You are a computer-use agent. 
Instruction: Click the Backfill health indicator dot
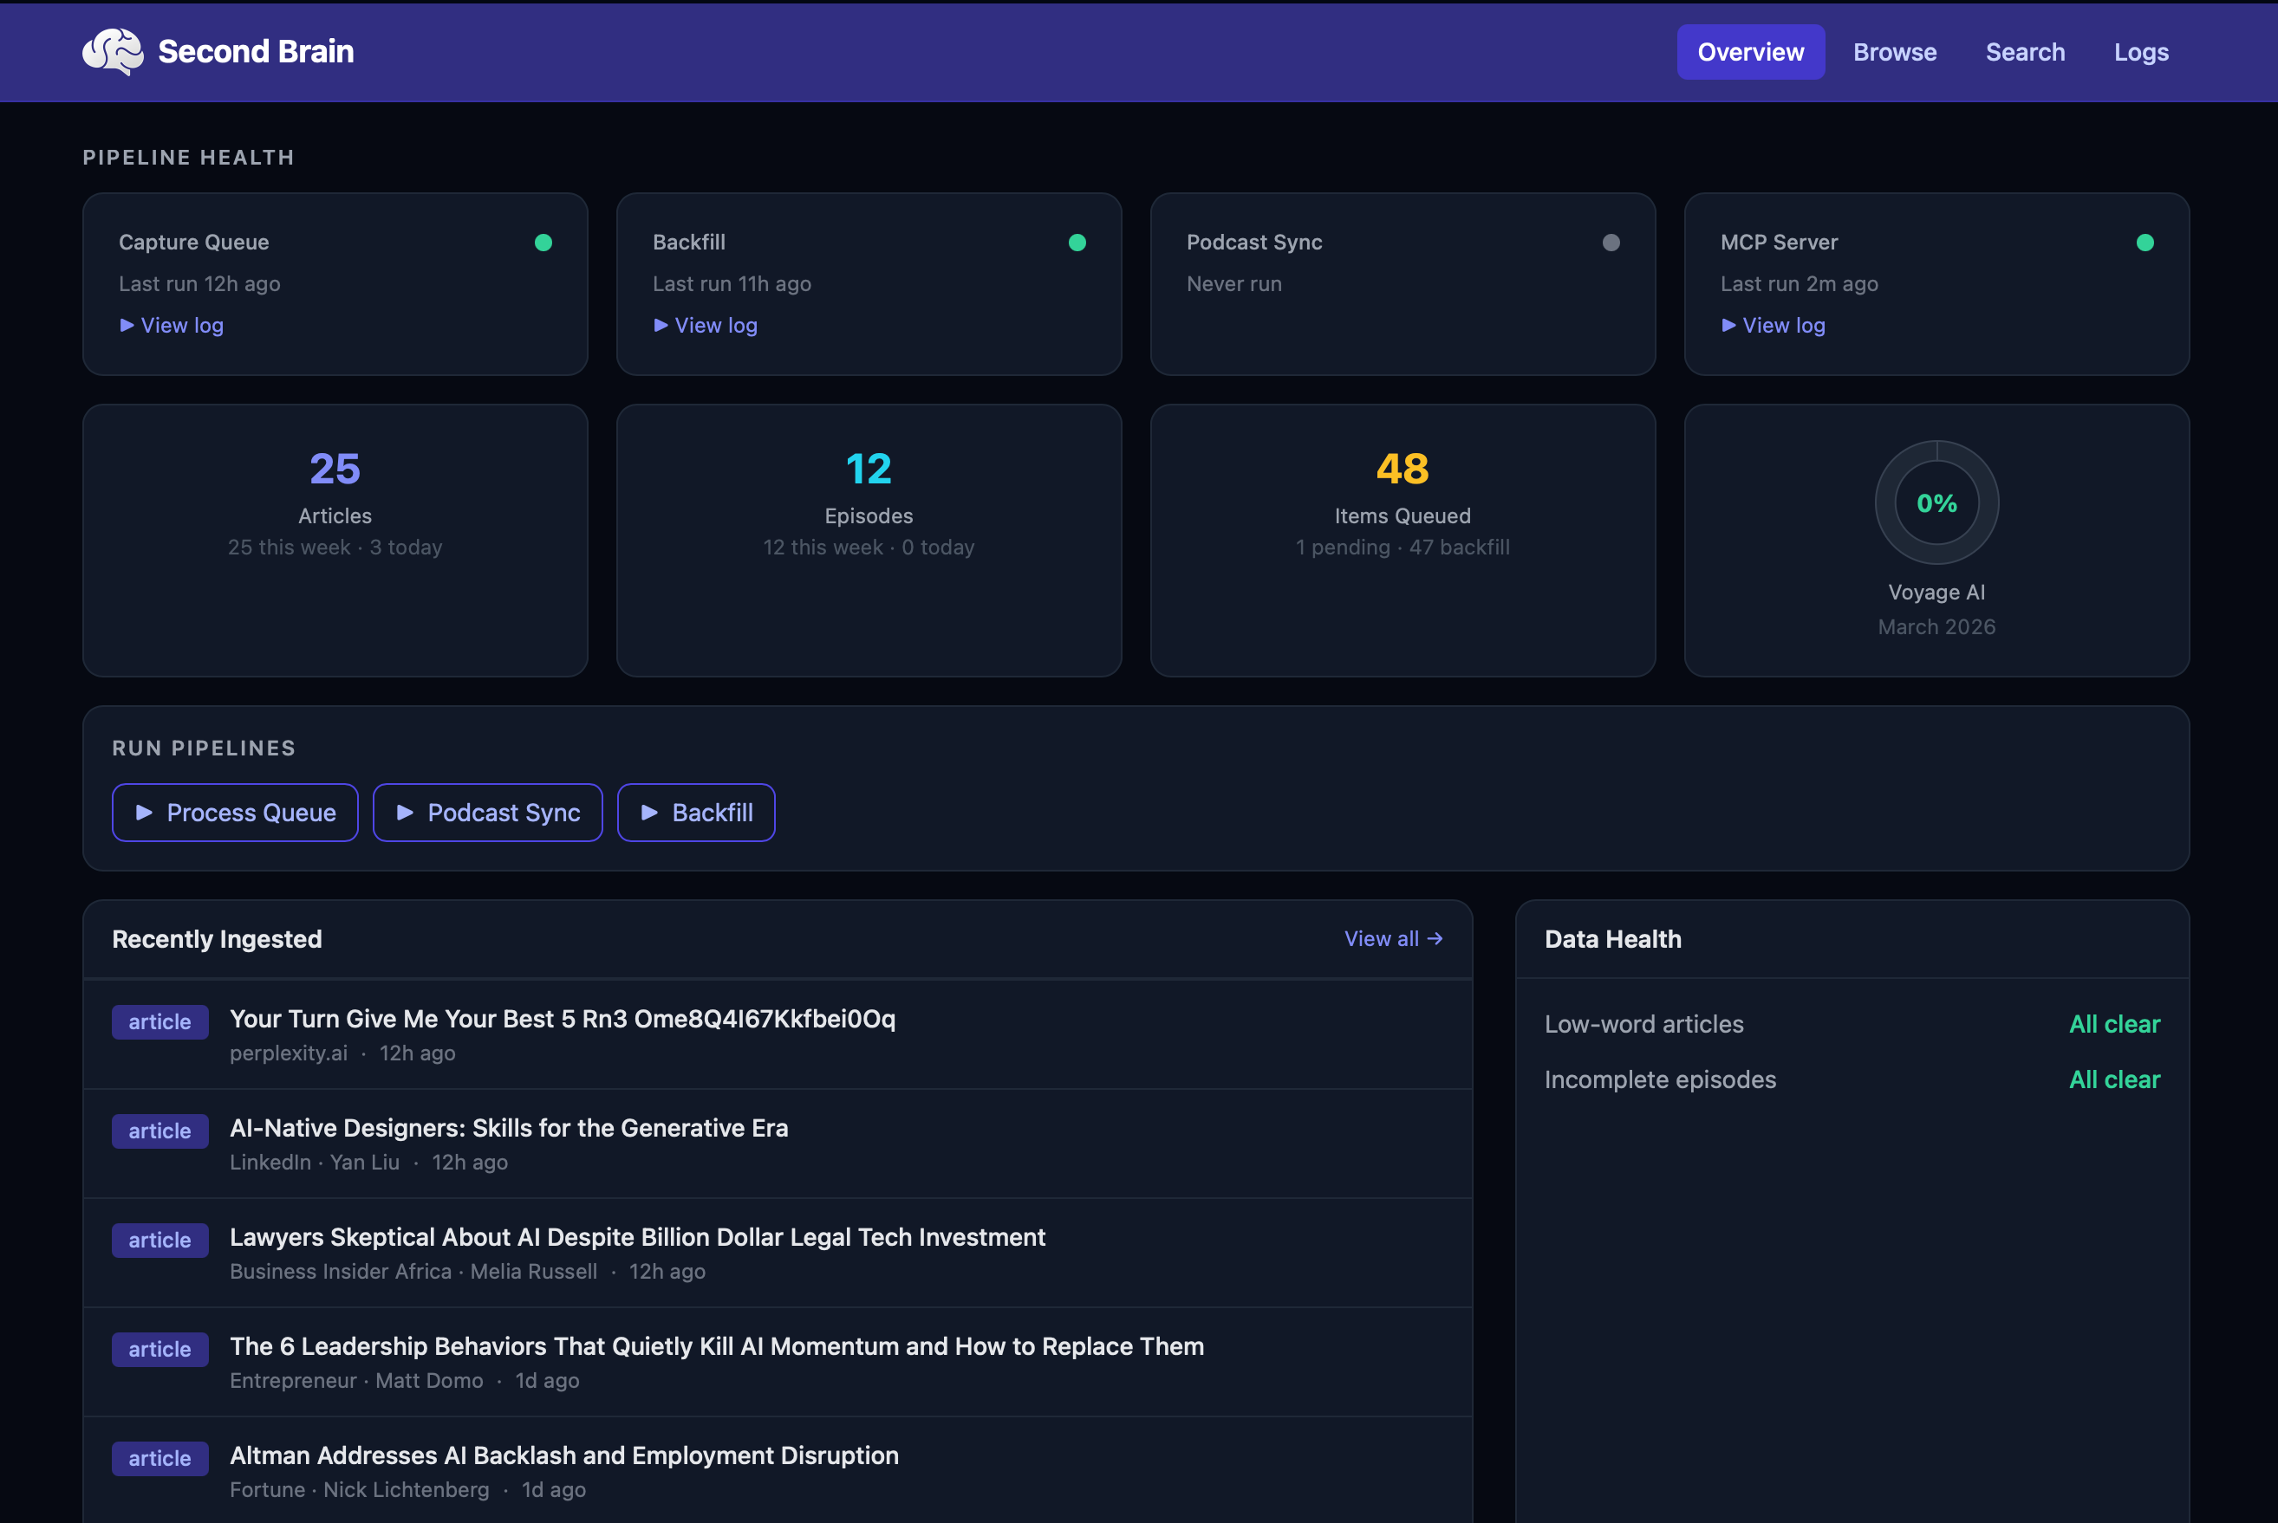click(x=1077, y=243)
